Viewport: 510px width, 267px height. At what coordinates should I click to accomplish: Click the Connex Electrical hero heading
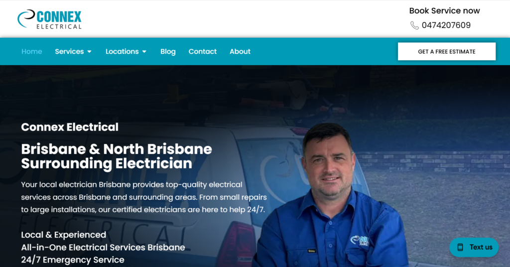70,127
